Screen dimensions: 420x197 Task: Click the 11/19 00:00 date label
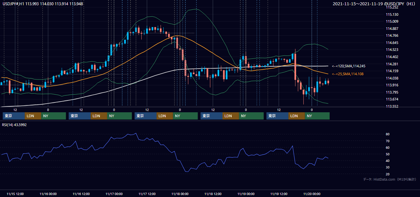pyautogui.click(x=246, y=194)
